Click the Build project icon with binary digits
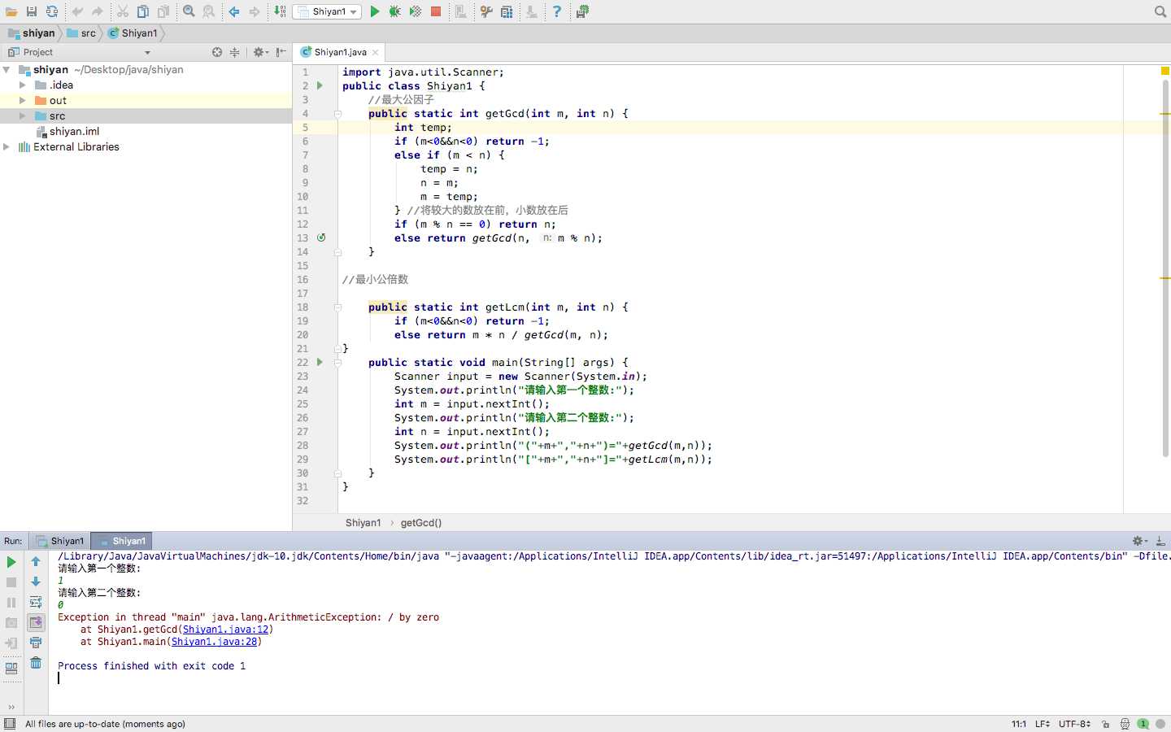 (280, 11)
